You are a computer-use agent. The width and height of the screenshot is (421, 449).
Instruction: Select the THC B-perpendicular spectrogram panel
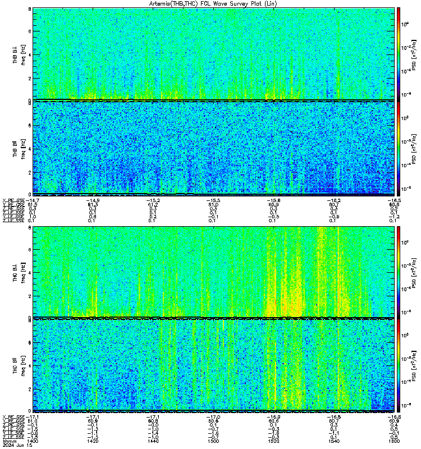[x=213, y=272]
